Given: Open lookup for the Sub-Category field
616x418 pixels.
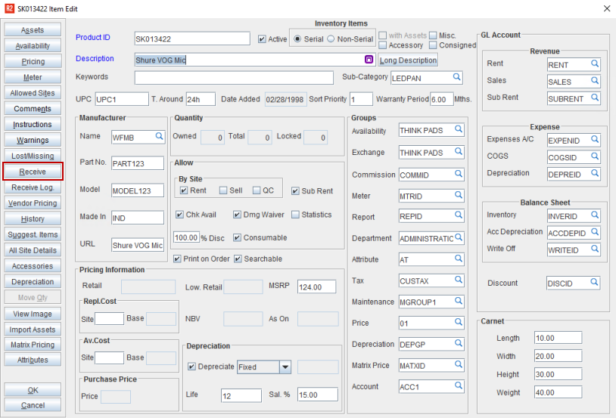Looking at the screenshot, I should click(x=457, y=77).
